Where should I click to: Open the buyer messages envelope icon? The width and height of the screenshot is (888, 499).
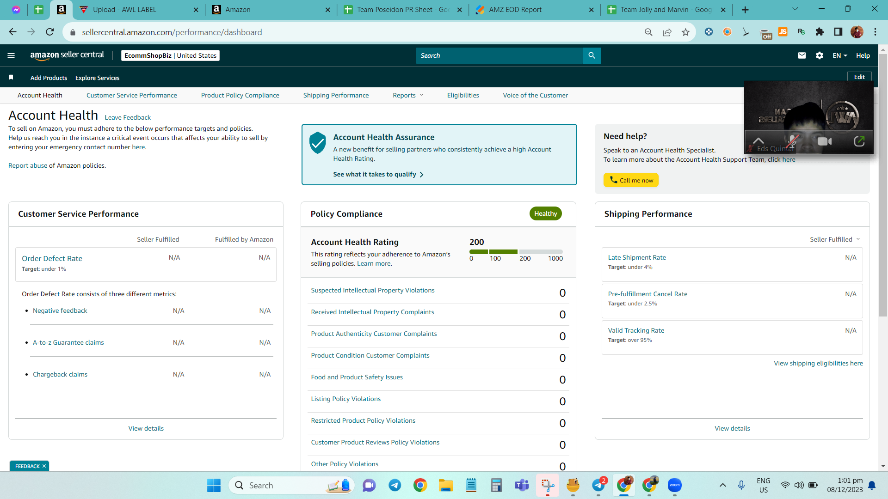point(802,55)
